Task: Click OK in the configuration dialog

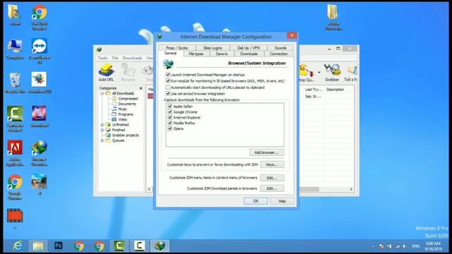Action: [256, 201]
